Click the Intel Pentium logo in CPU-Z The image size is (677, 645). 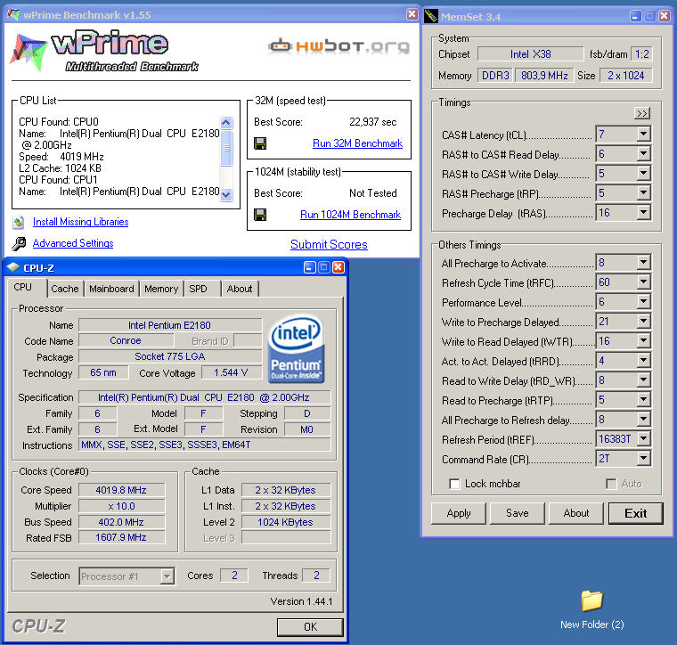[x=296, y=348]
